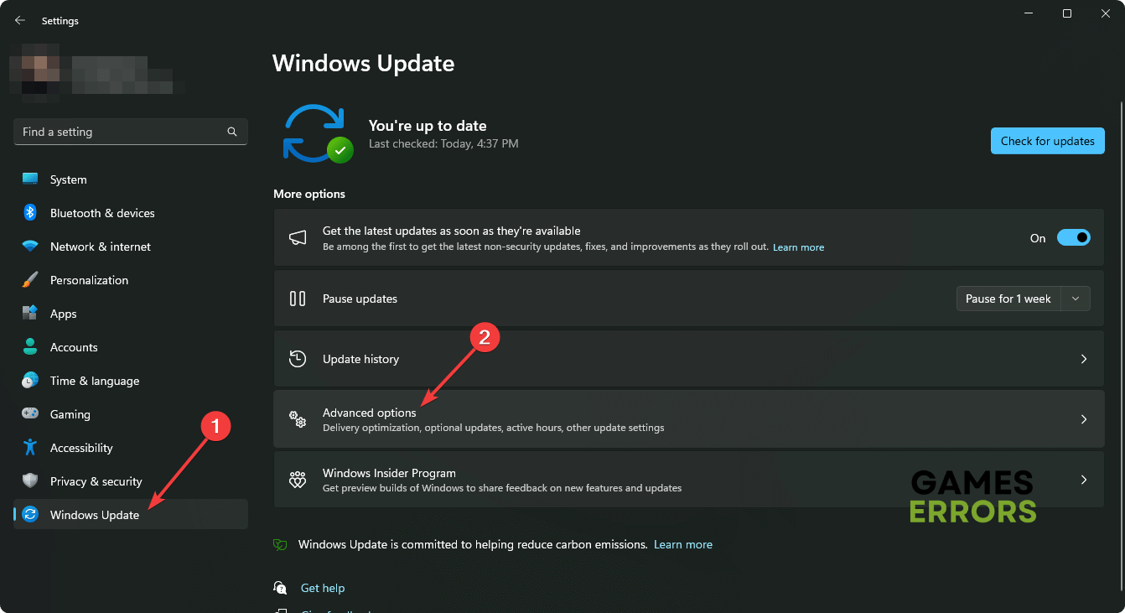The height and width of the screenshot is (613, 1125).
Task: Click the Time & language globe icon
Action: (x=30, y=381)
